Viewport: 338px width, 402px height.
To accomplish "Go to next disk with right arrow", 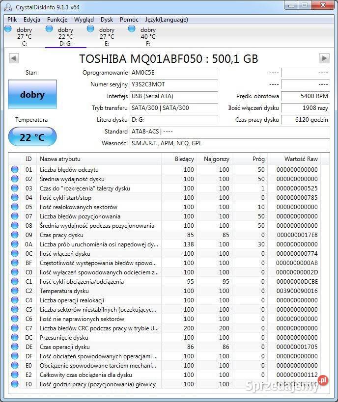I will pyautogui.click(x=324, y=58).
